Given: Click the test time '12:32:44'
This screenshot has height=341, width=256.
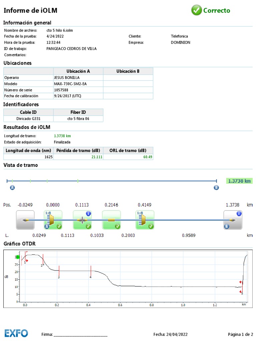Looking at the screenshot, I should tap(53, 42).
